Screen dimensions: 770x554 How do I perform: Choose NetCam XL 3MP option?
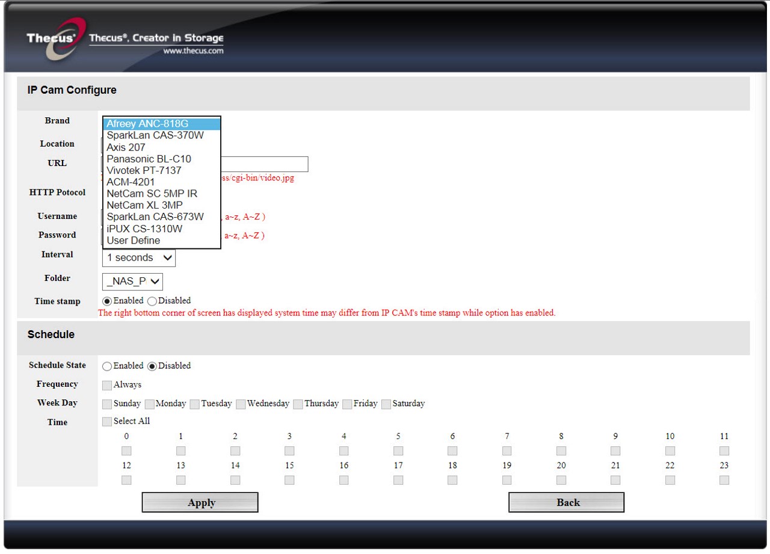[x=162, y=205]
